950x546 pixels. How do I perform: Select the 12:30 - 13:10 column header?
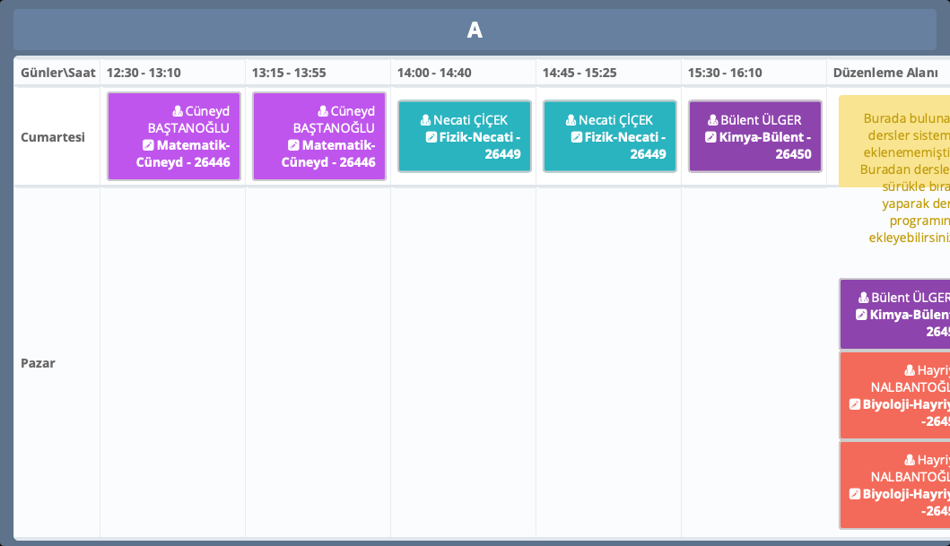144,73
